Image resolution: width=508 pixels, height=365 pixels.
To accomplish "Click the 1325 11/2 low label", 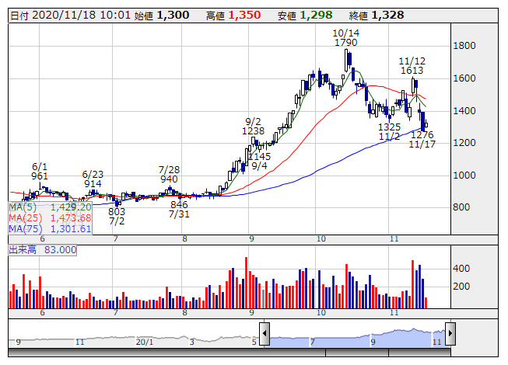I will point(390,131).
